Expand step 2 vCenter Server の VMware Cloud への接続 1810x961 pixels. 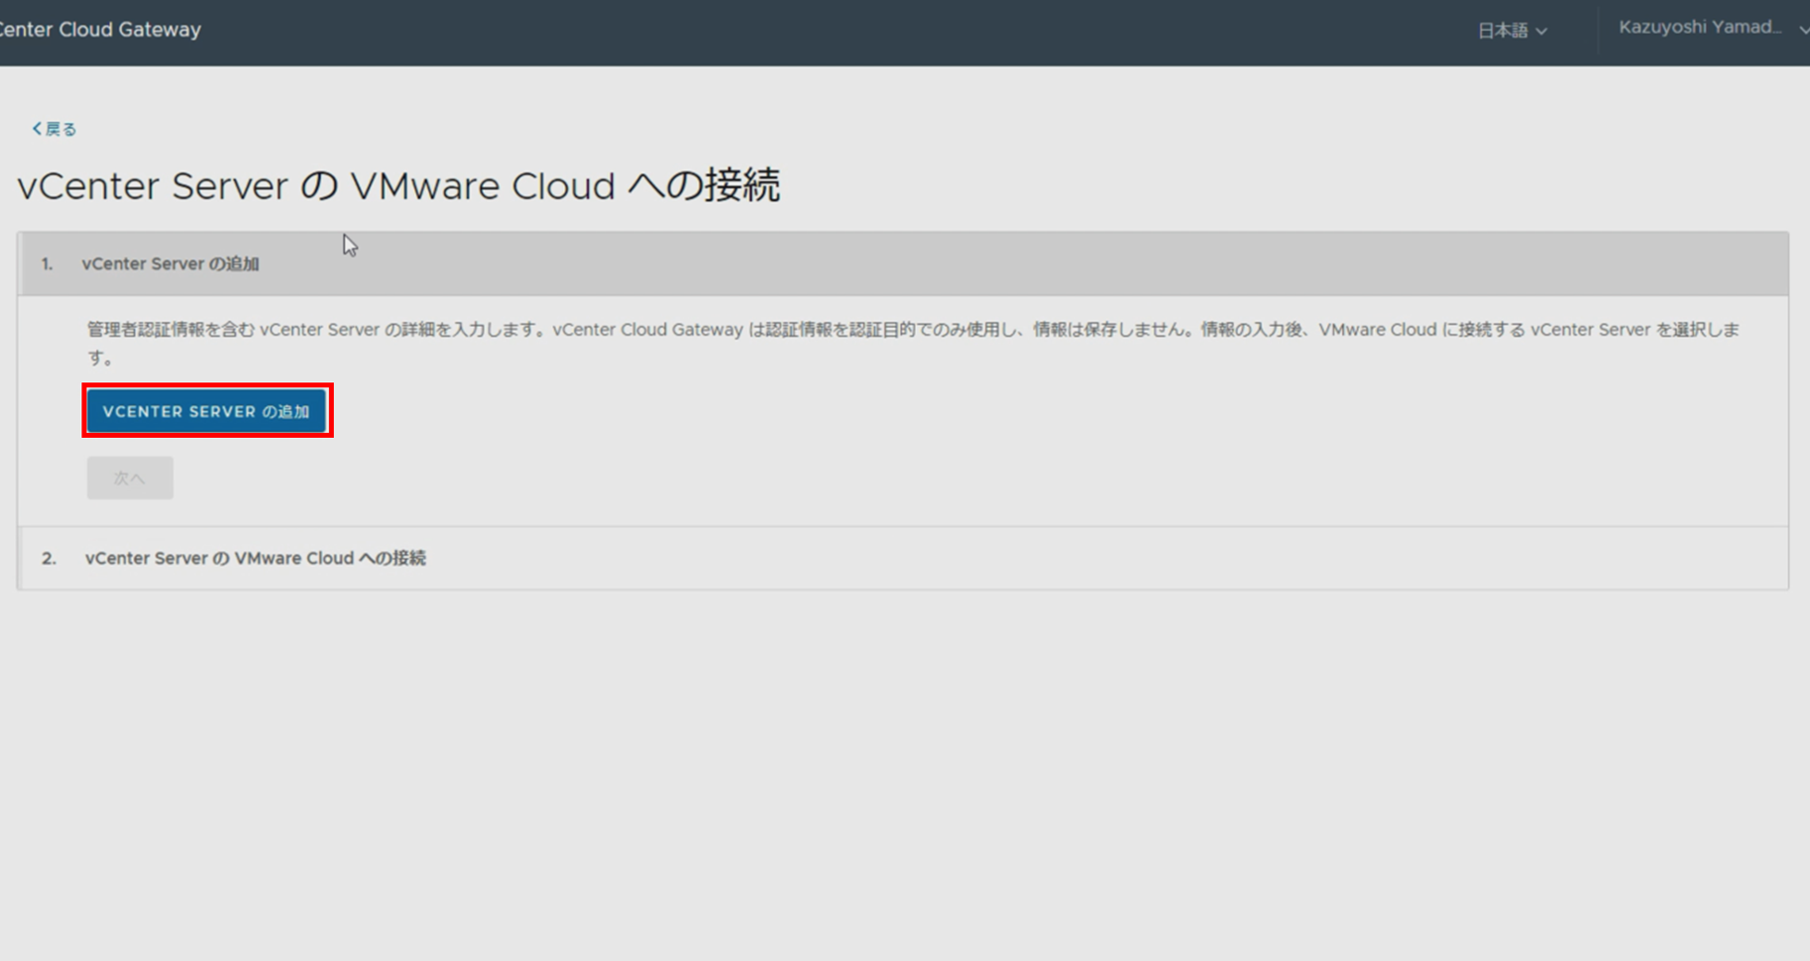tap(903, 558)
